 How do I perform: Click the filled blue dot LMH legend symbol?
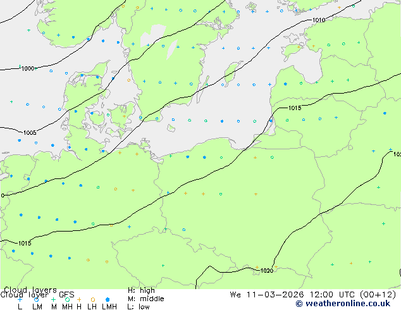tap(108, 299)
